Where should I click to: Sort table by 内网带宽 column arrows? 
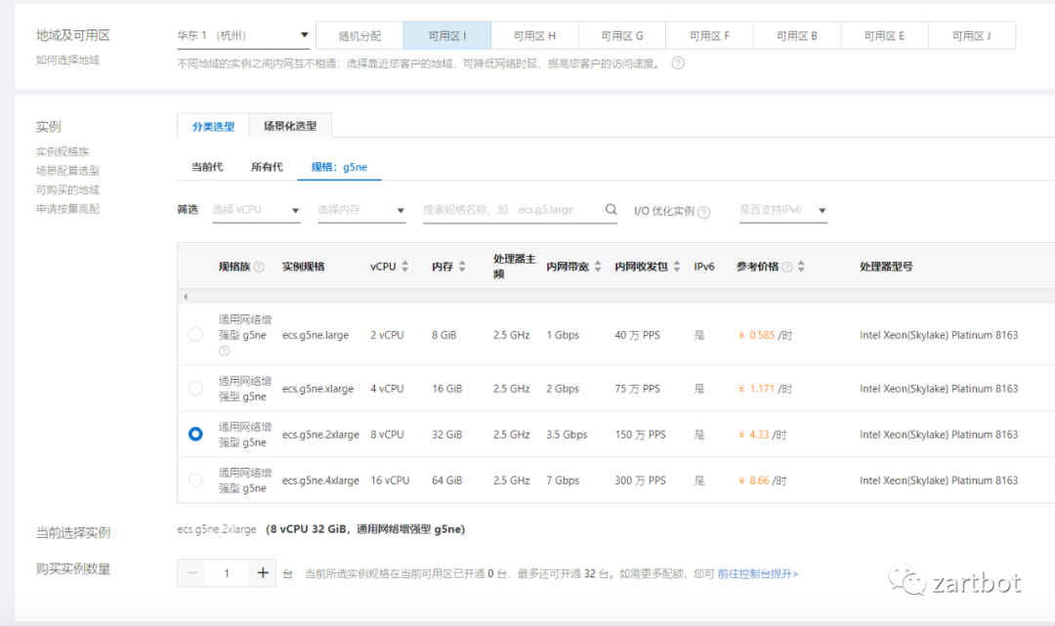(x=598, y=267)
